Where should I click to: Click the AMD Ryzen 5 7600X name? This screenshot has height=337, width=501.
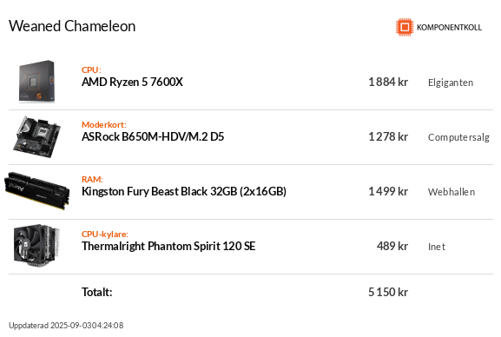tap(132, 83)
